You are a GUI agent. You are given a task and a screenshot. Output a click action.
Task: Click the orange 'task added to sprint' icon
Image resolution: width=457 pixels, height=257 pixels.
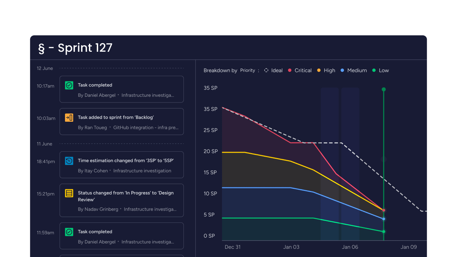(69, 117)
